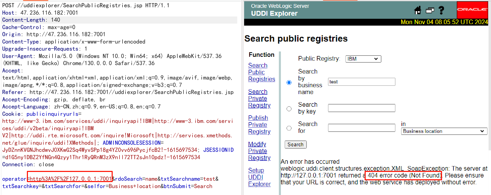Open Search Public Registries link
The image size is (491, 195).
pos(261,72)
